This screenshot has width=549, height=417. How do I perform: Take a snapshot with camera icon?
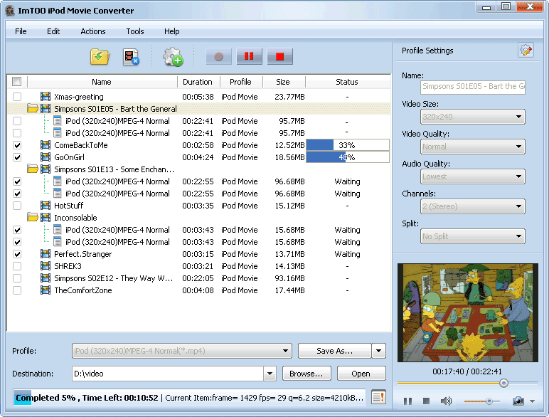(518, 401)
